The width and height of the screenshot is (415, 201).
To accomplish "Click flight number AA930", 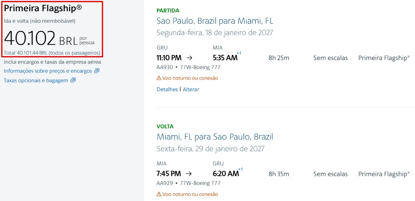I will click(x=165, y=67).
